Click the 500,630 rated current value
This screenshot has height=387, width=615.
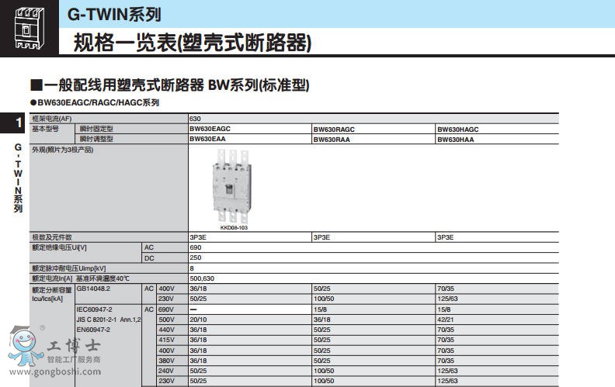[x=202, y=278]
